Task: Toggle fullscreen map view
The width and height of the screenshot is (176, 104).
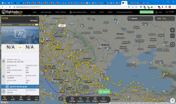Action: tap(172, 44)
